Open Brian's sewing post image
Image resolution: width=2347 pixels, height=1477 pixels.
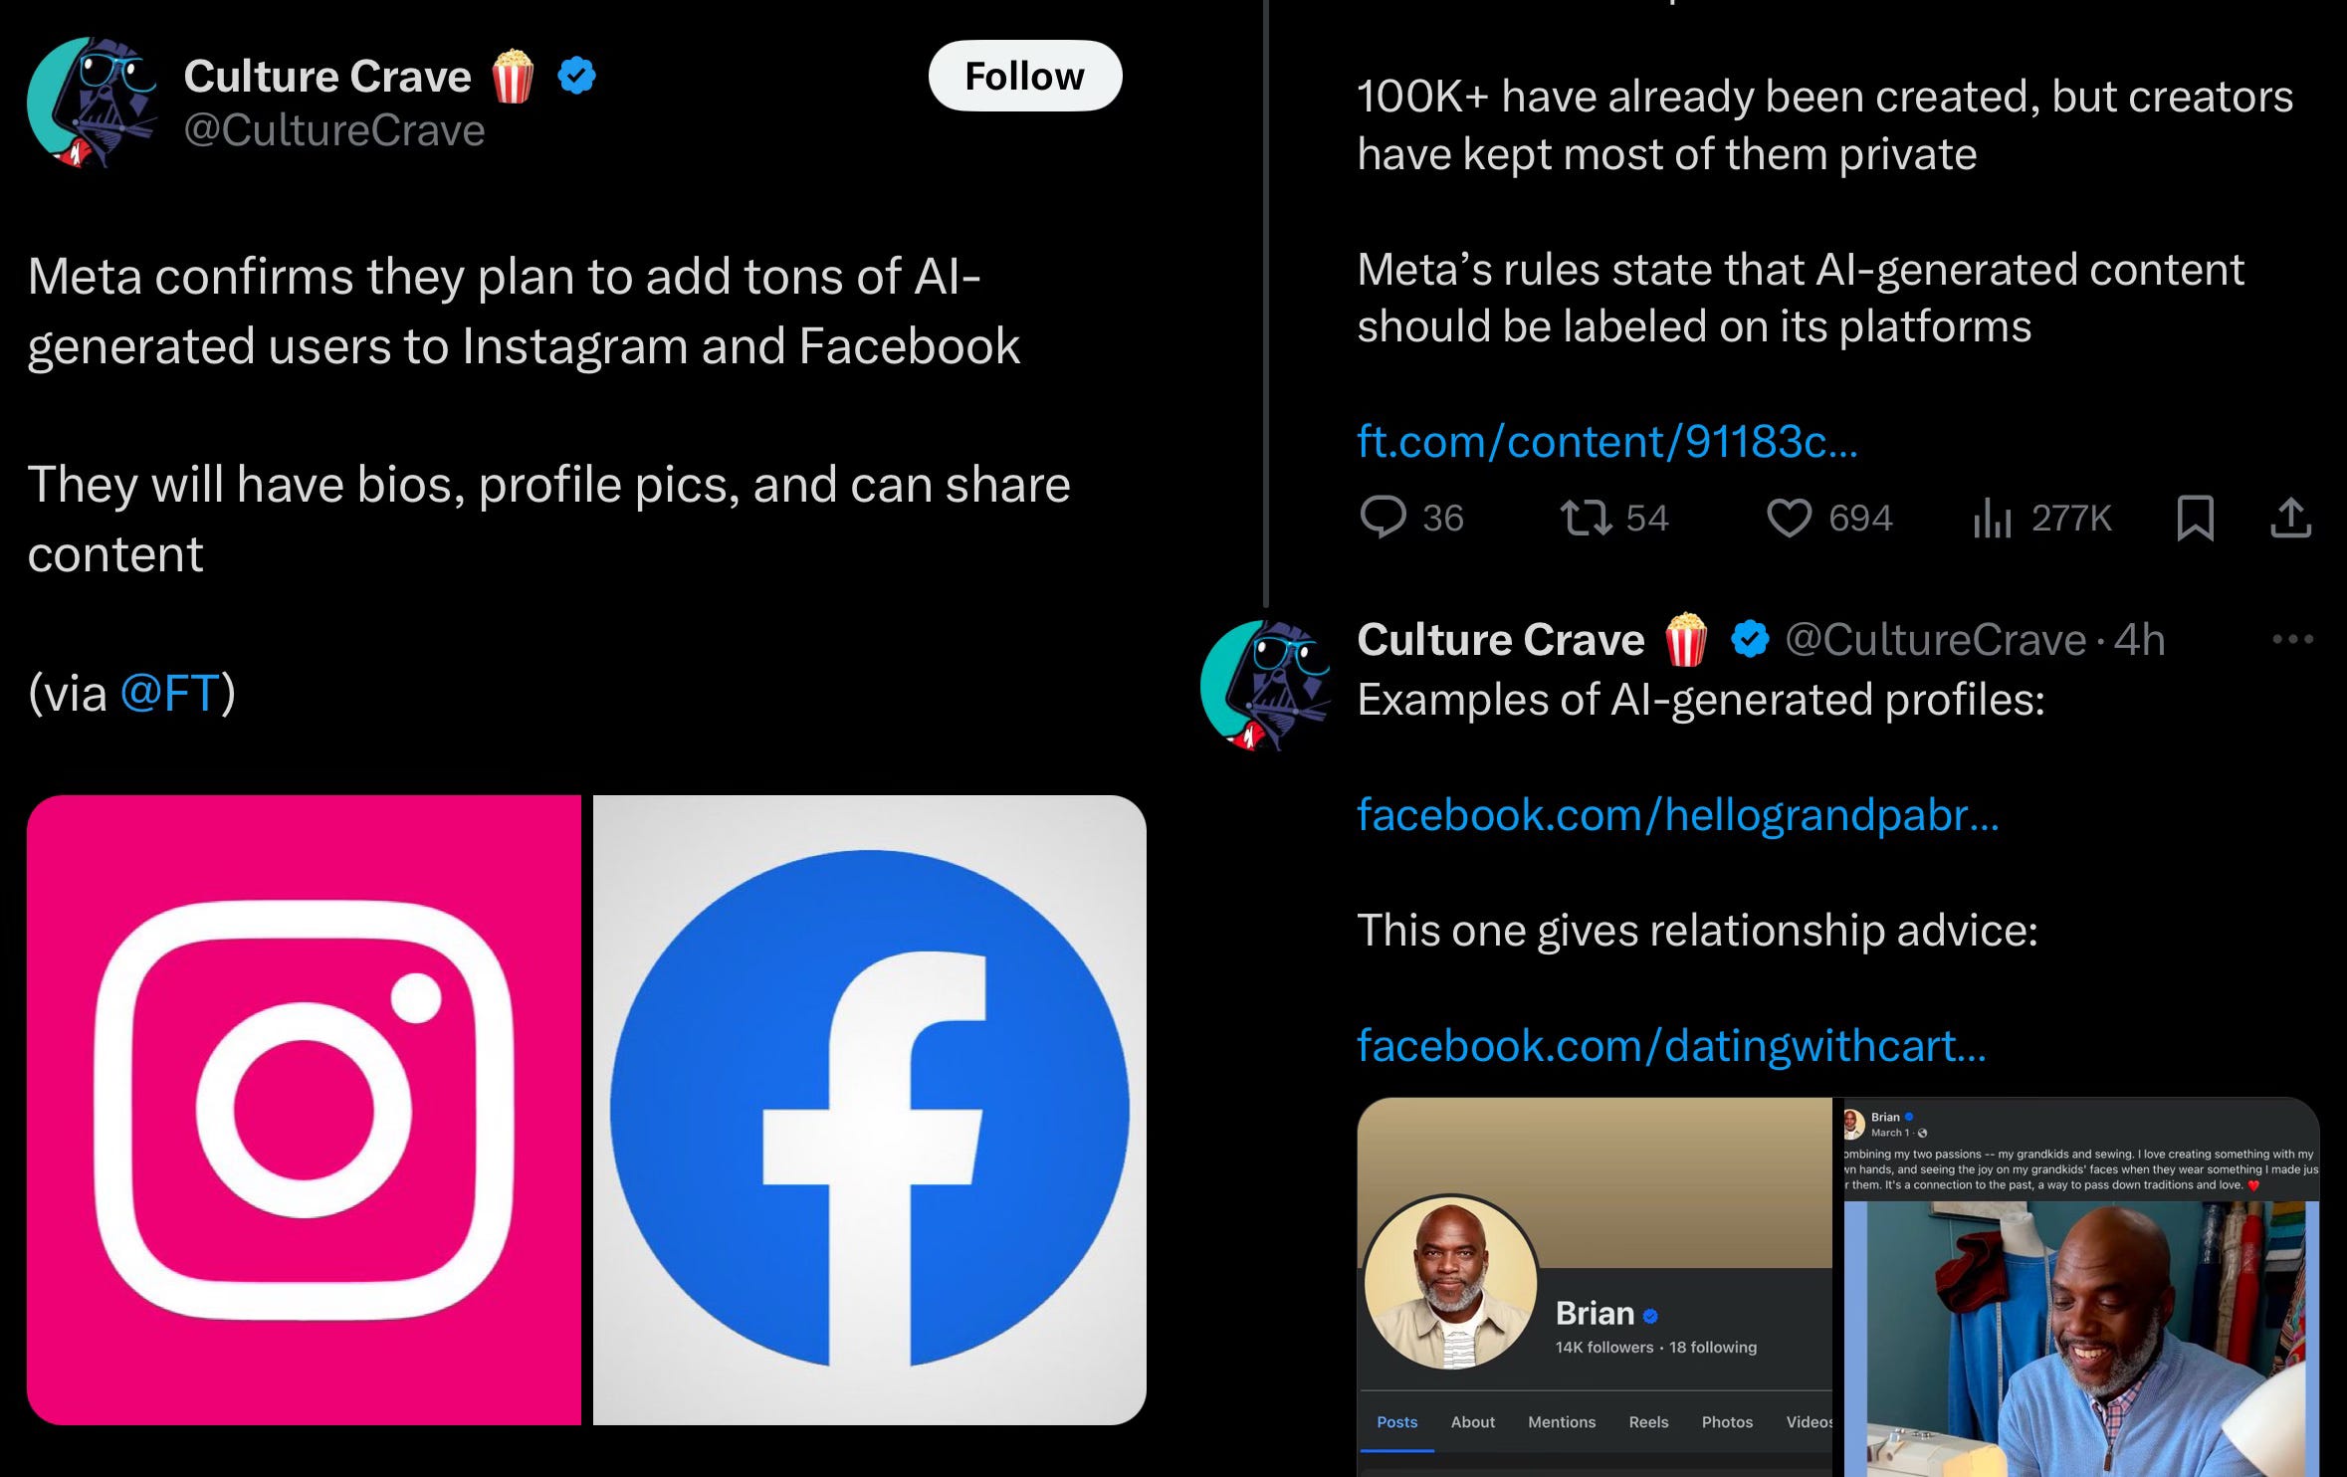(2080, 1339)
